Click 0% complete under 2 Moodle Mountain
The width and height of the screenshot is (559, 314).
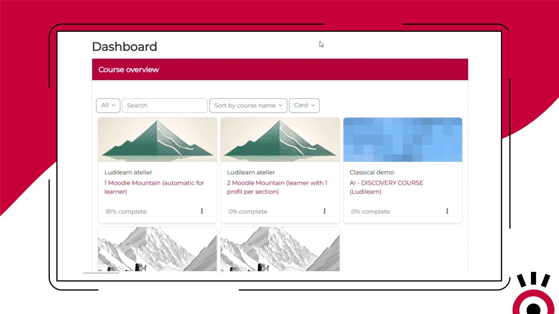pos(248,212)
